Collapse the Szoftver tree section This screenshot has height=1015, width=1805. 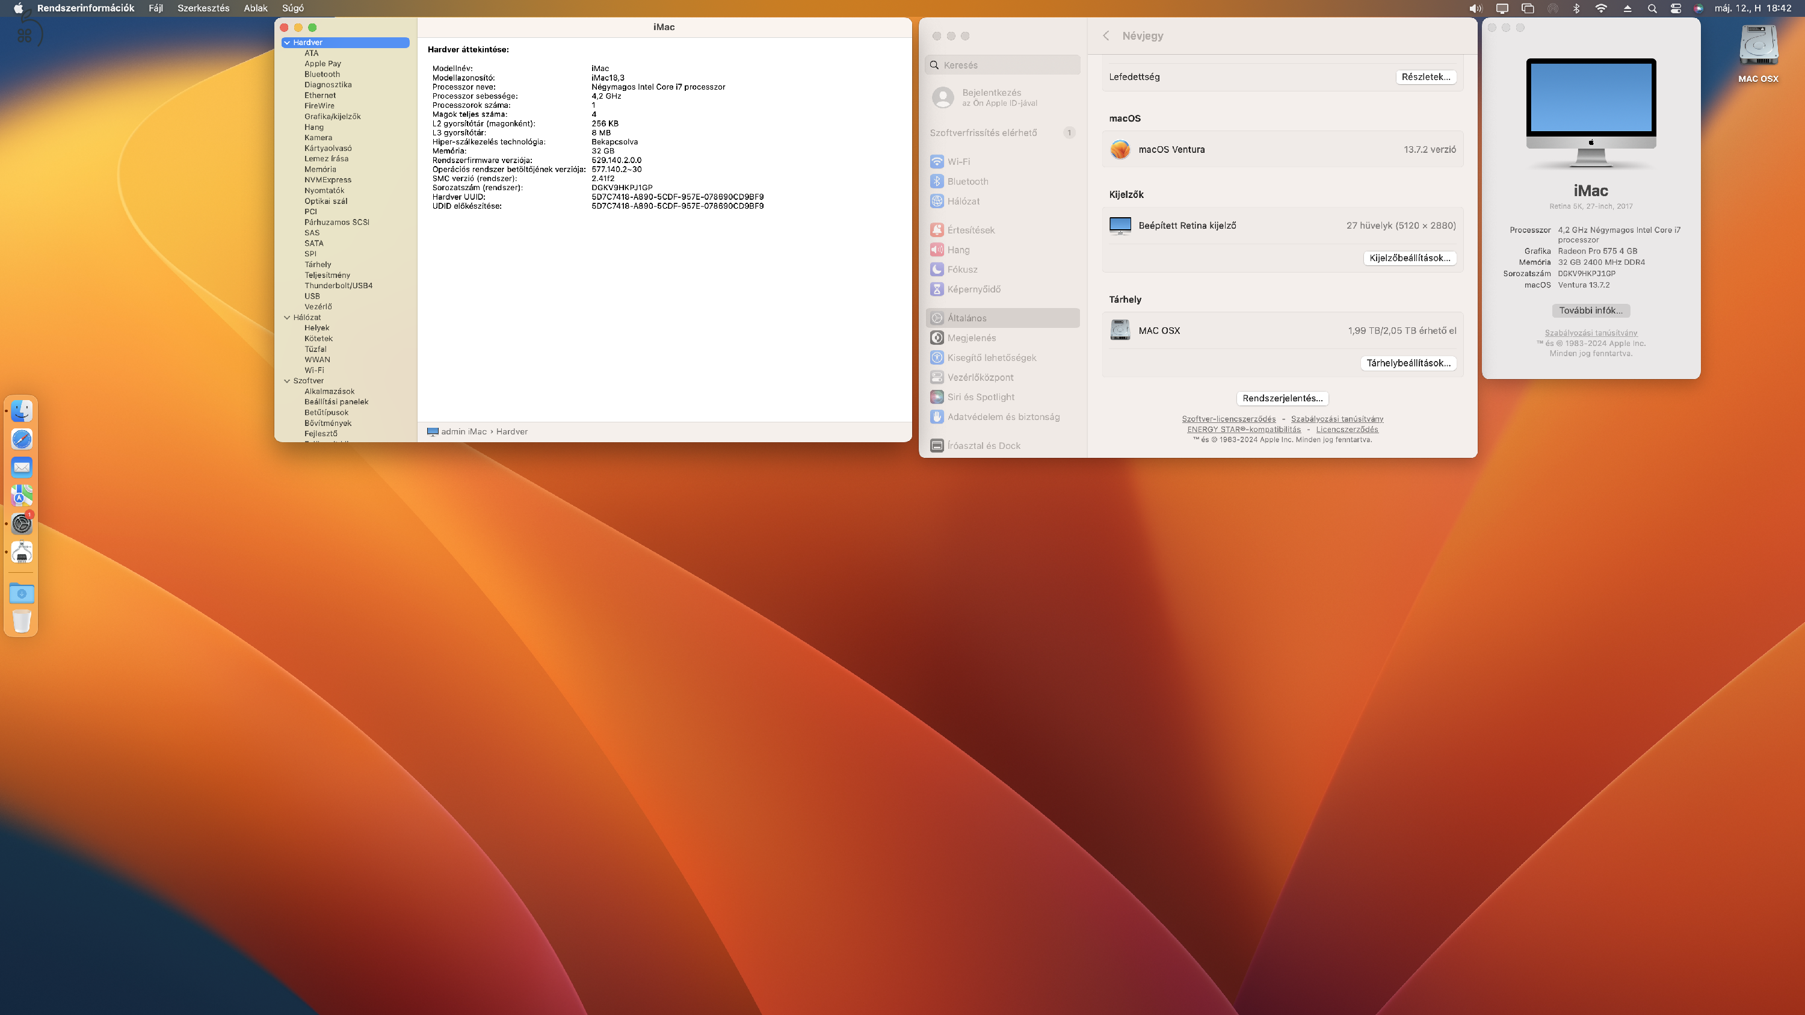286,381
